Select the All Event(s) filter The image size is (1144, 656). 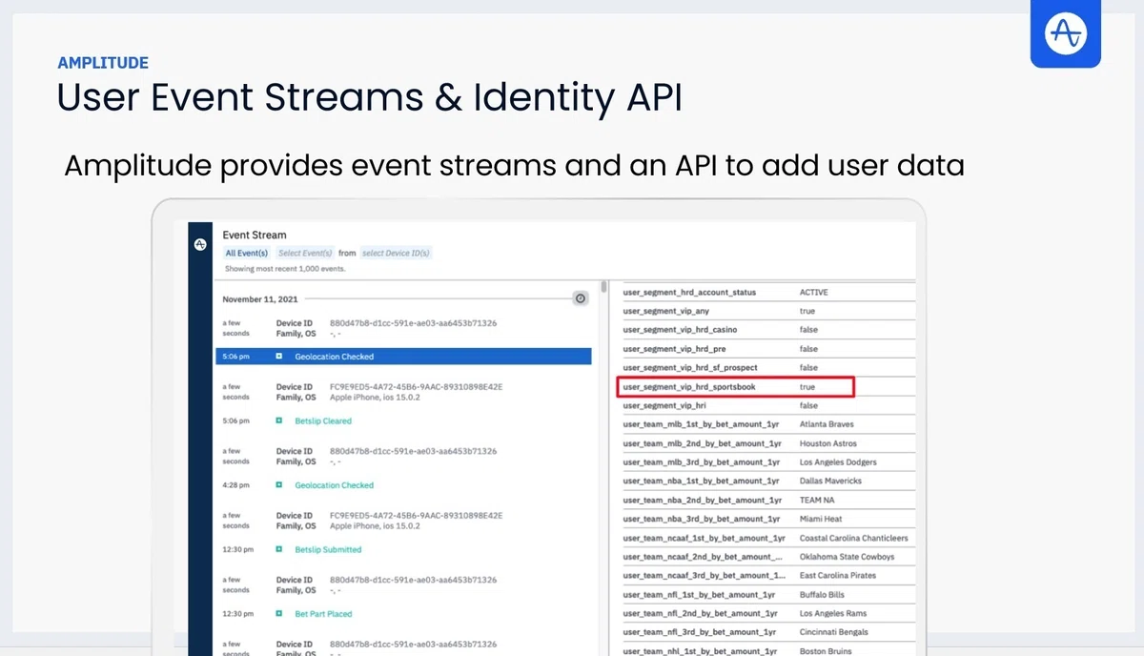click(246, 254)
